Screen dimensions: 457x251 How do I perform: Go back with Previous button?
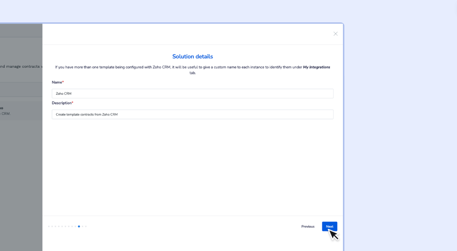[308, 227]
